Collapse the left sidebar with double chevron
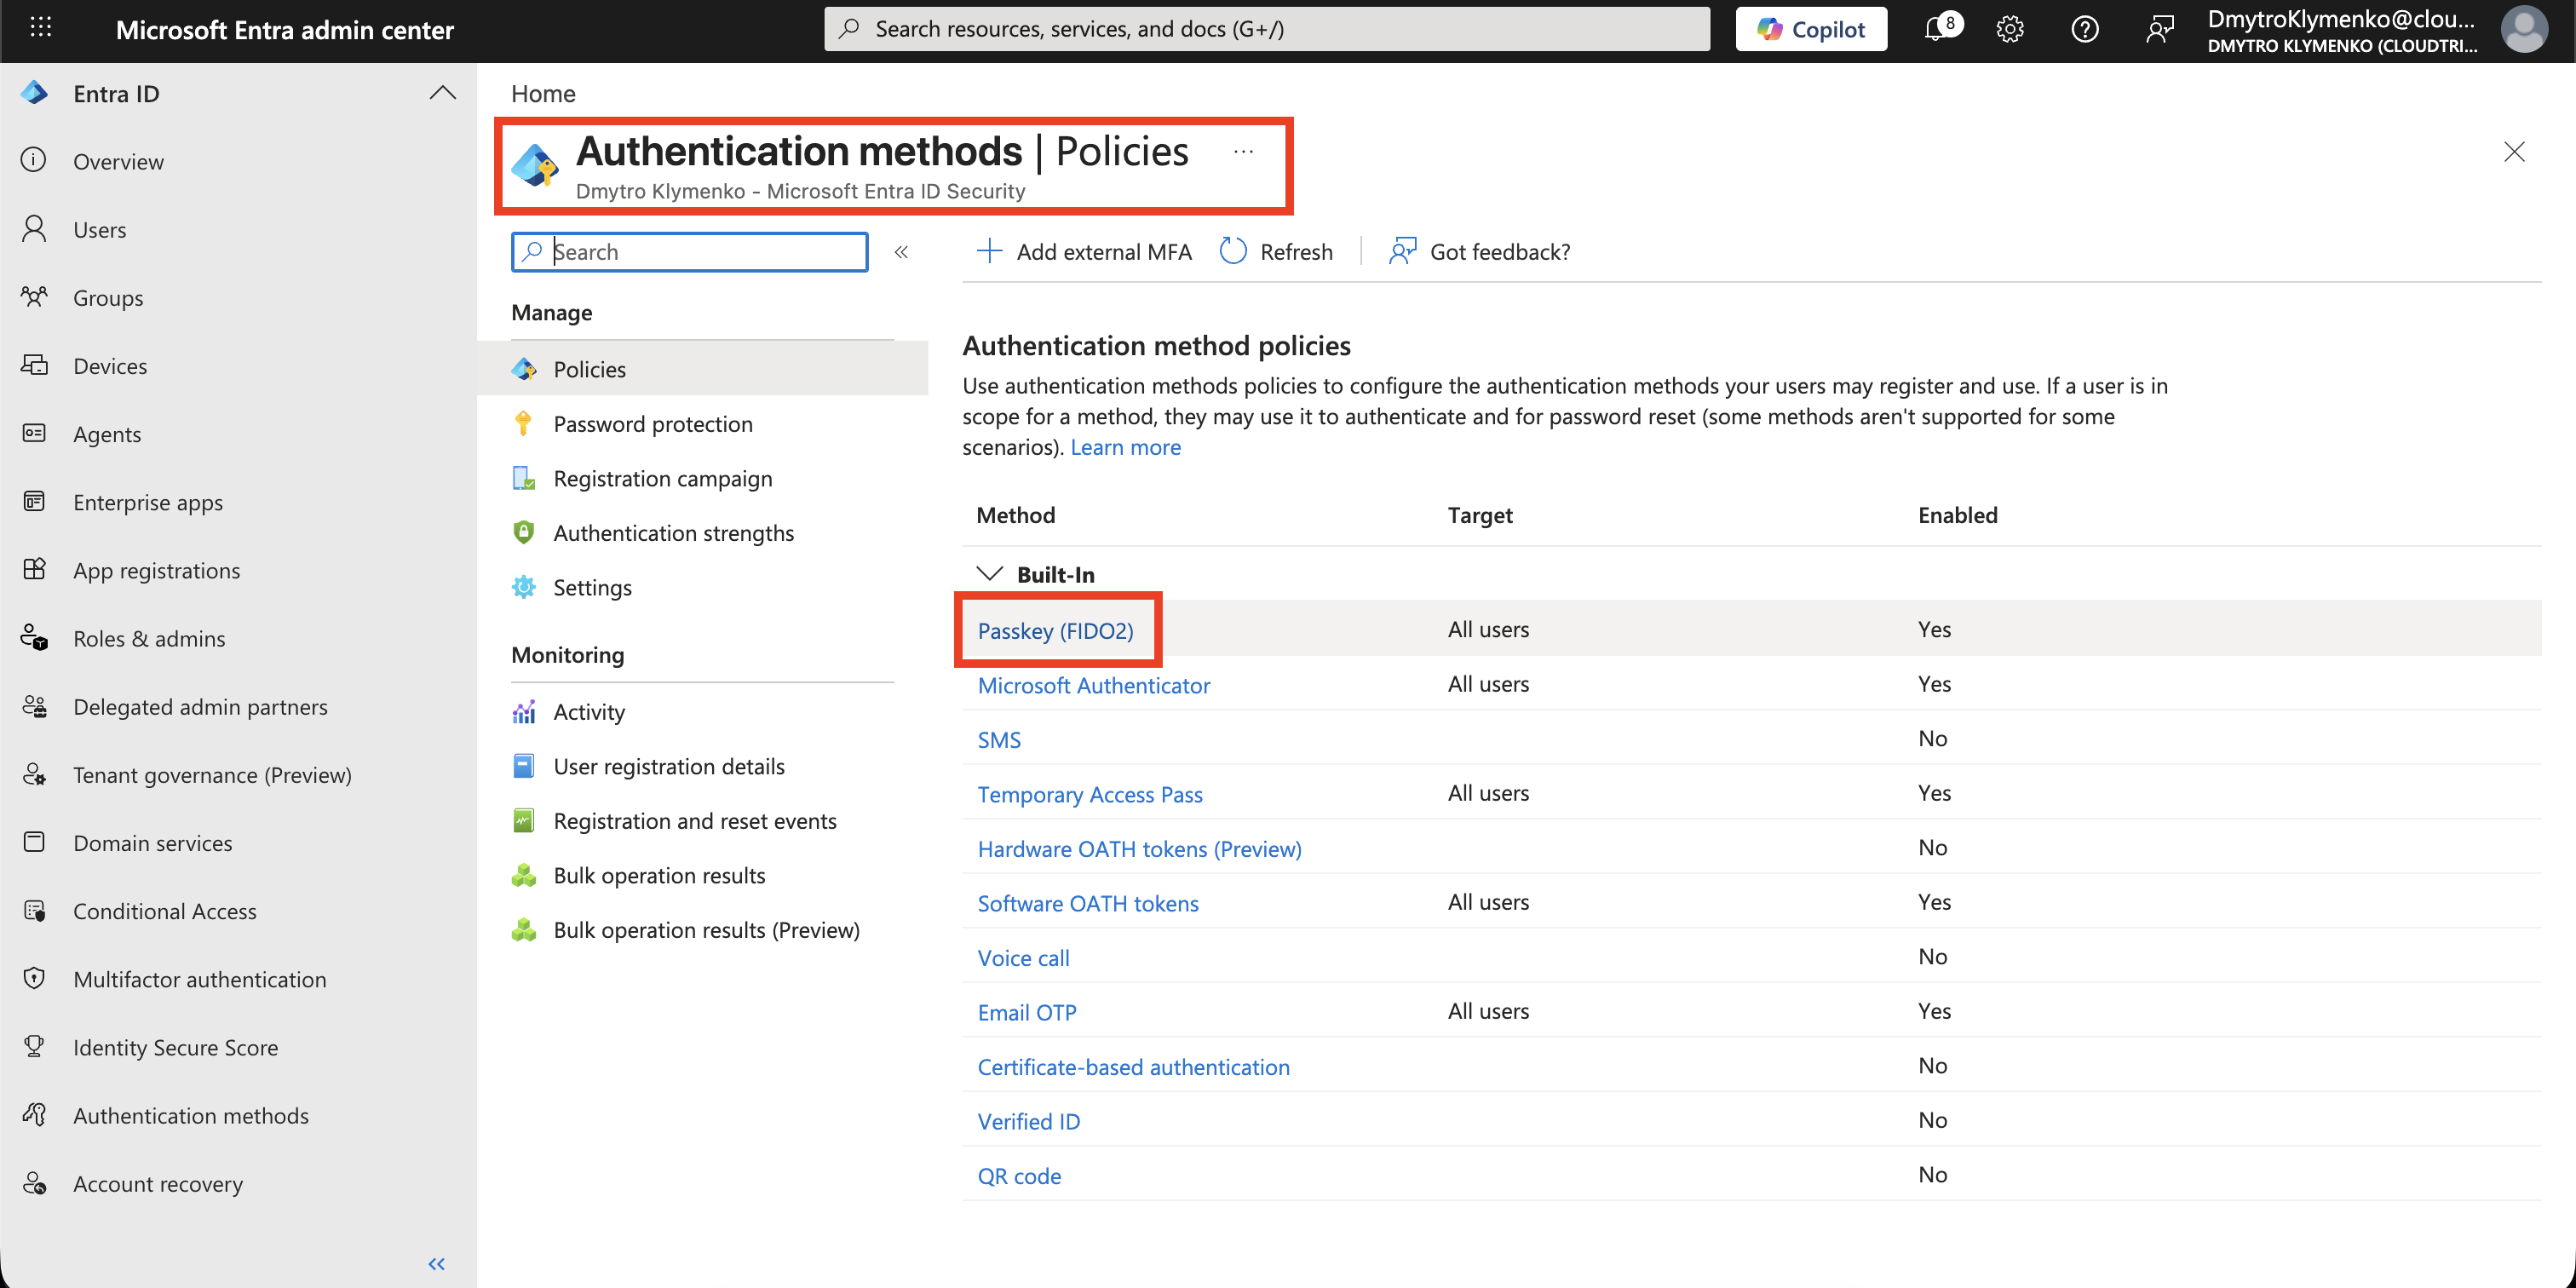The height and width of the screenshot is (1288, 2576). coord(437,1264)
